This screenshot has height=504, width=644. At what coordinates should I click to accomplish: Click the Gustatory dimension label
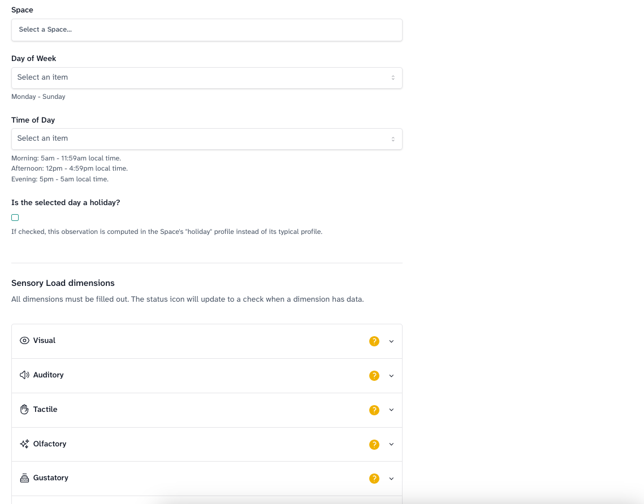[51, 478]
